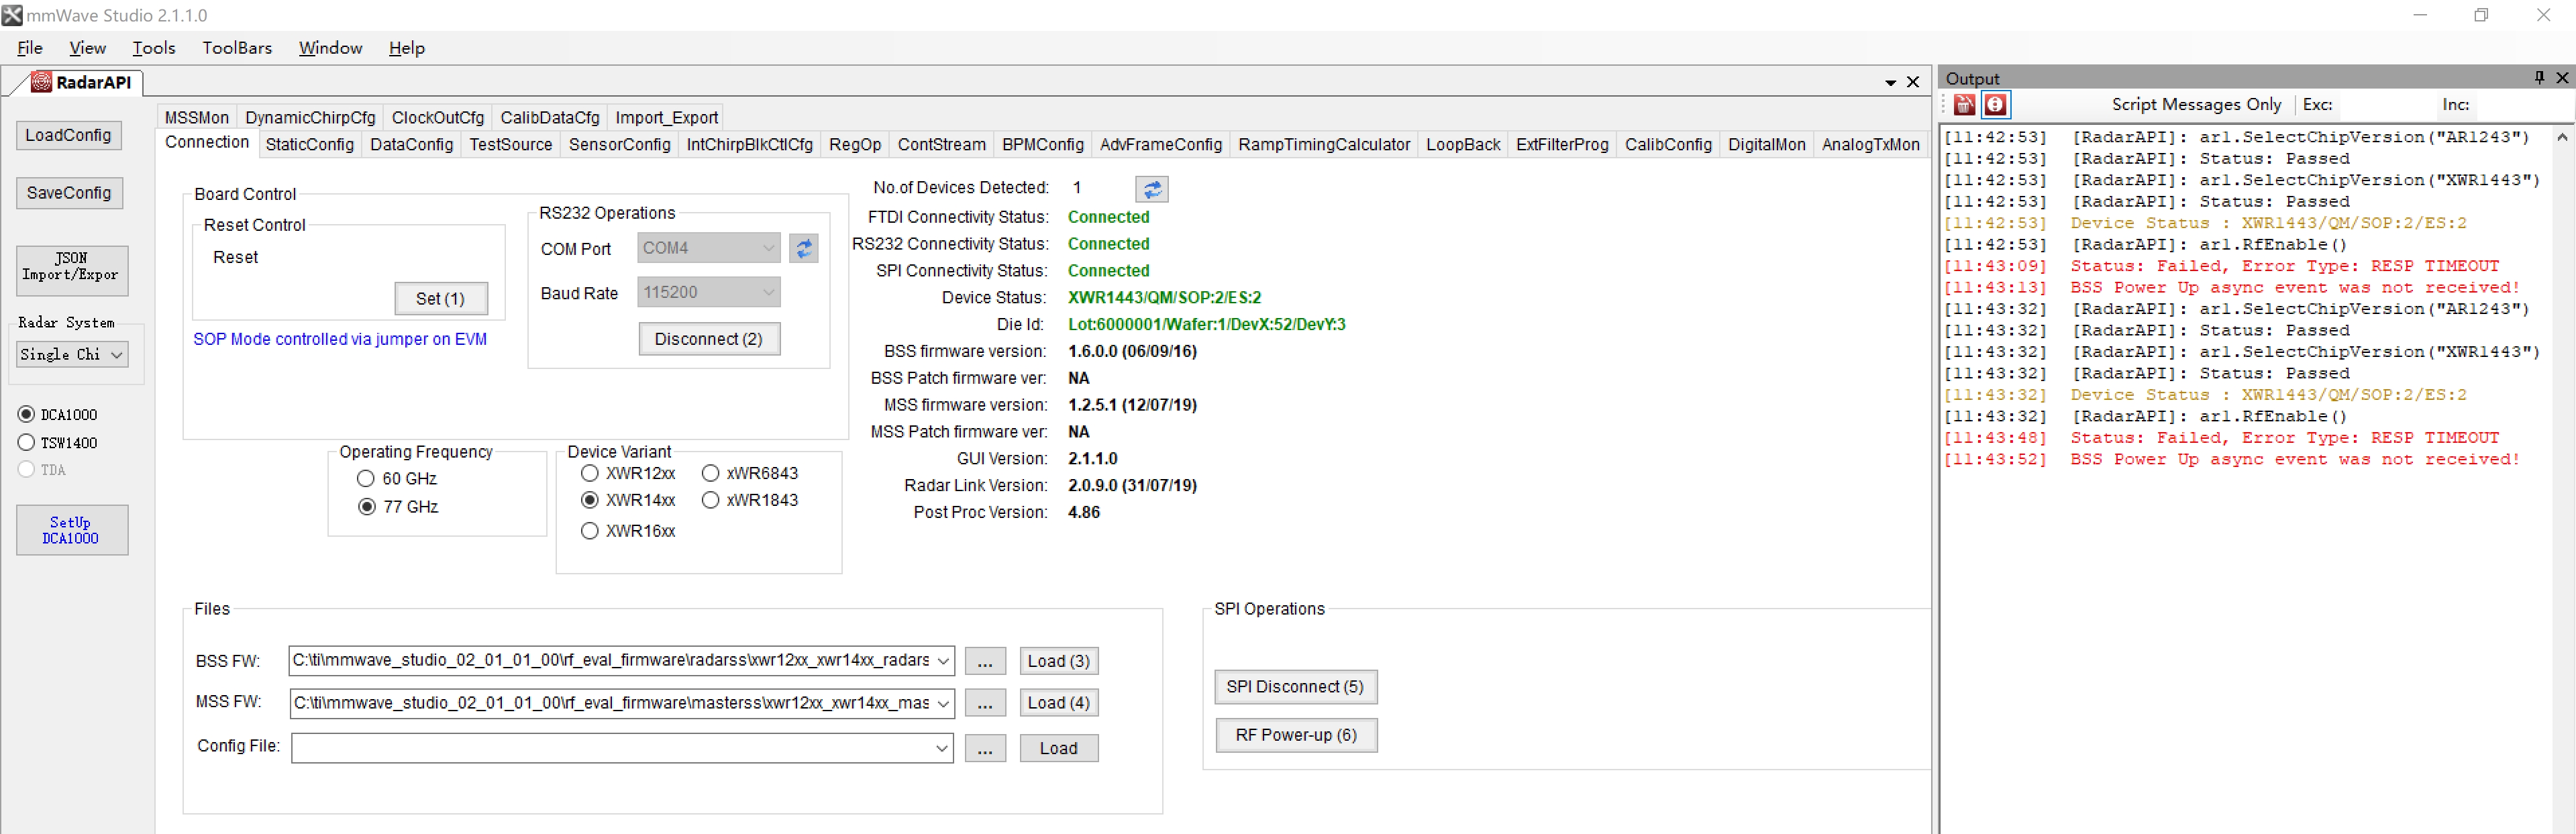Click Load (3) for BSS firmware
Viewport: 2576px width, 834px height.
coord(1058,661)
